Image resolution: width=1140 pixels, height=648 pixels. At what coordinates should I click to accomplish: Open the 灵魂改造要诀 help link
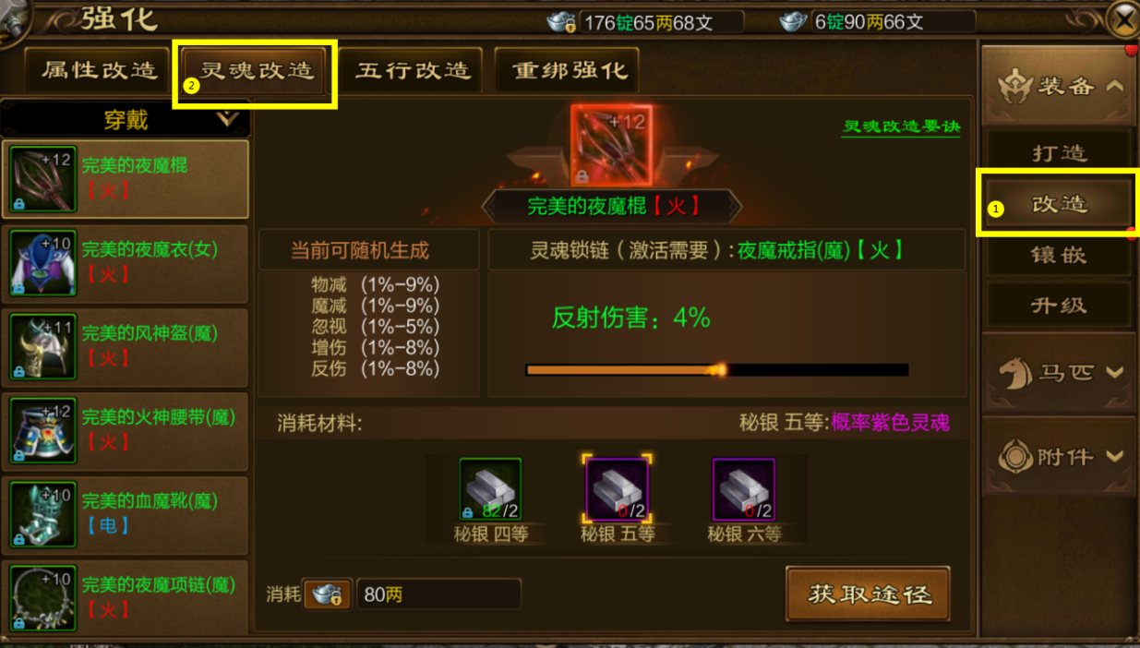[901, 127]
